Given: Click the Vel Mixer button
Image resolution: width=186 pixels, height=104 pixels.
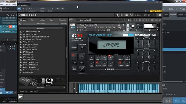Looking at the screenshot, I should point(74,69).
